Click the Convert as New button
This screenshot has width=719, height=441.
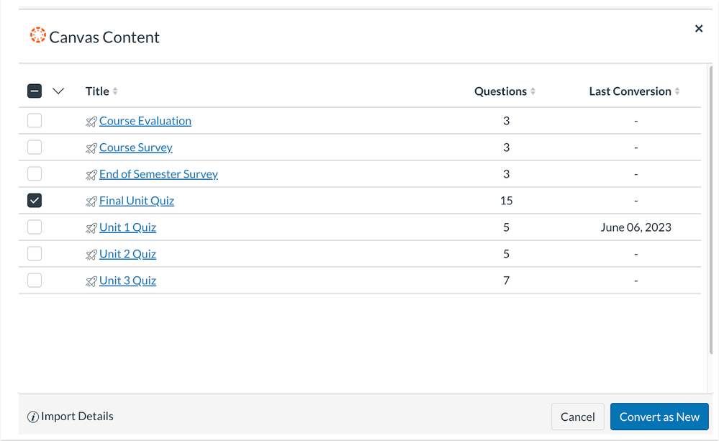[x=659, y=417]
